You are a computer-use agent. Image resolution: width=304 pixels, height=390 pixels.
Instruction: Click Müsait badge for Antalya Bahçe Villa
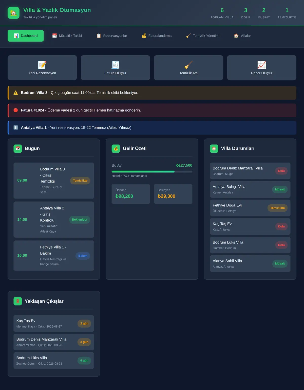click(280, 189)
